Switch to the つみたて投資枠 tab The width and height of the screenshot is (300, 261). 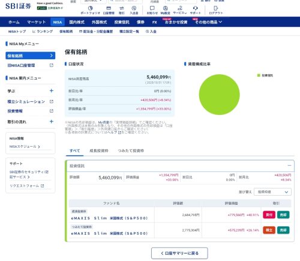coord(131,151)
